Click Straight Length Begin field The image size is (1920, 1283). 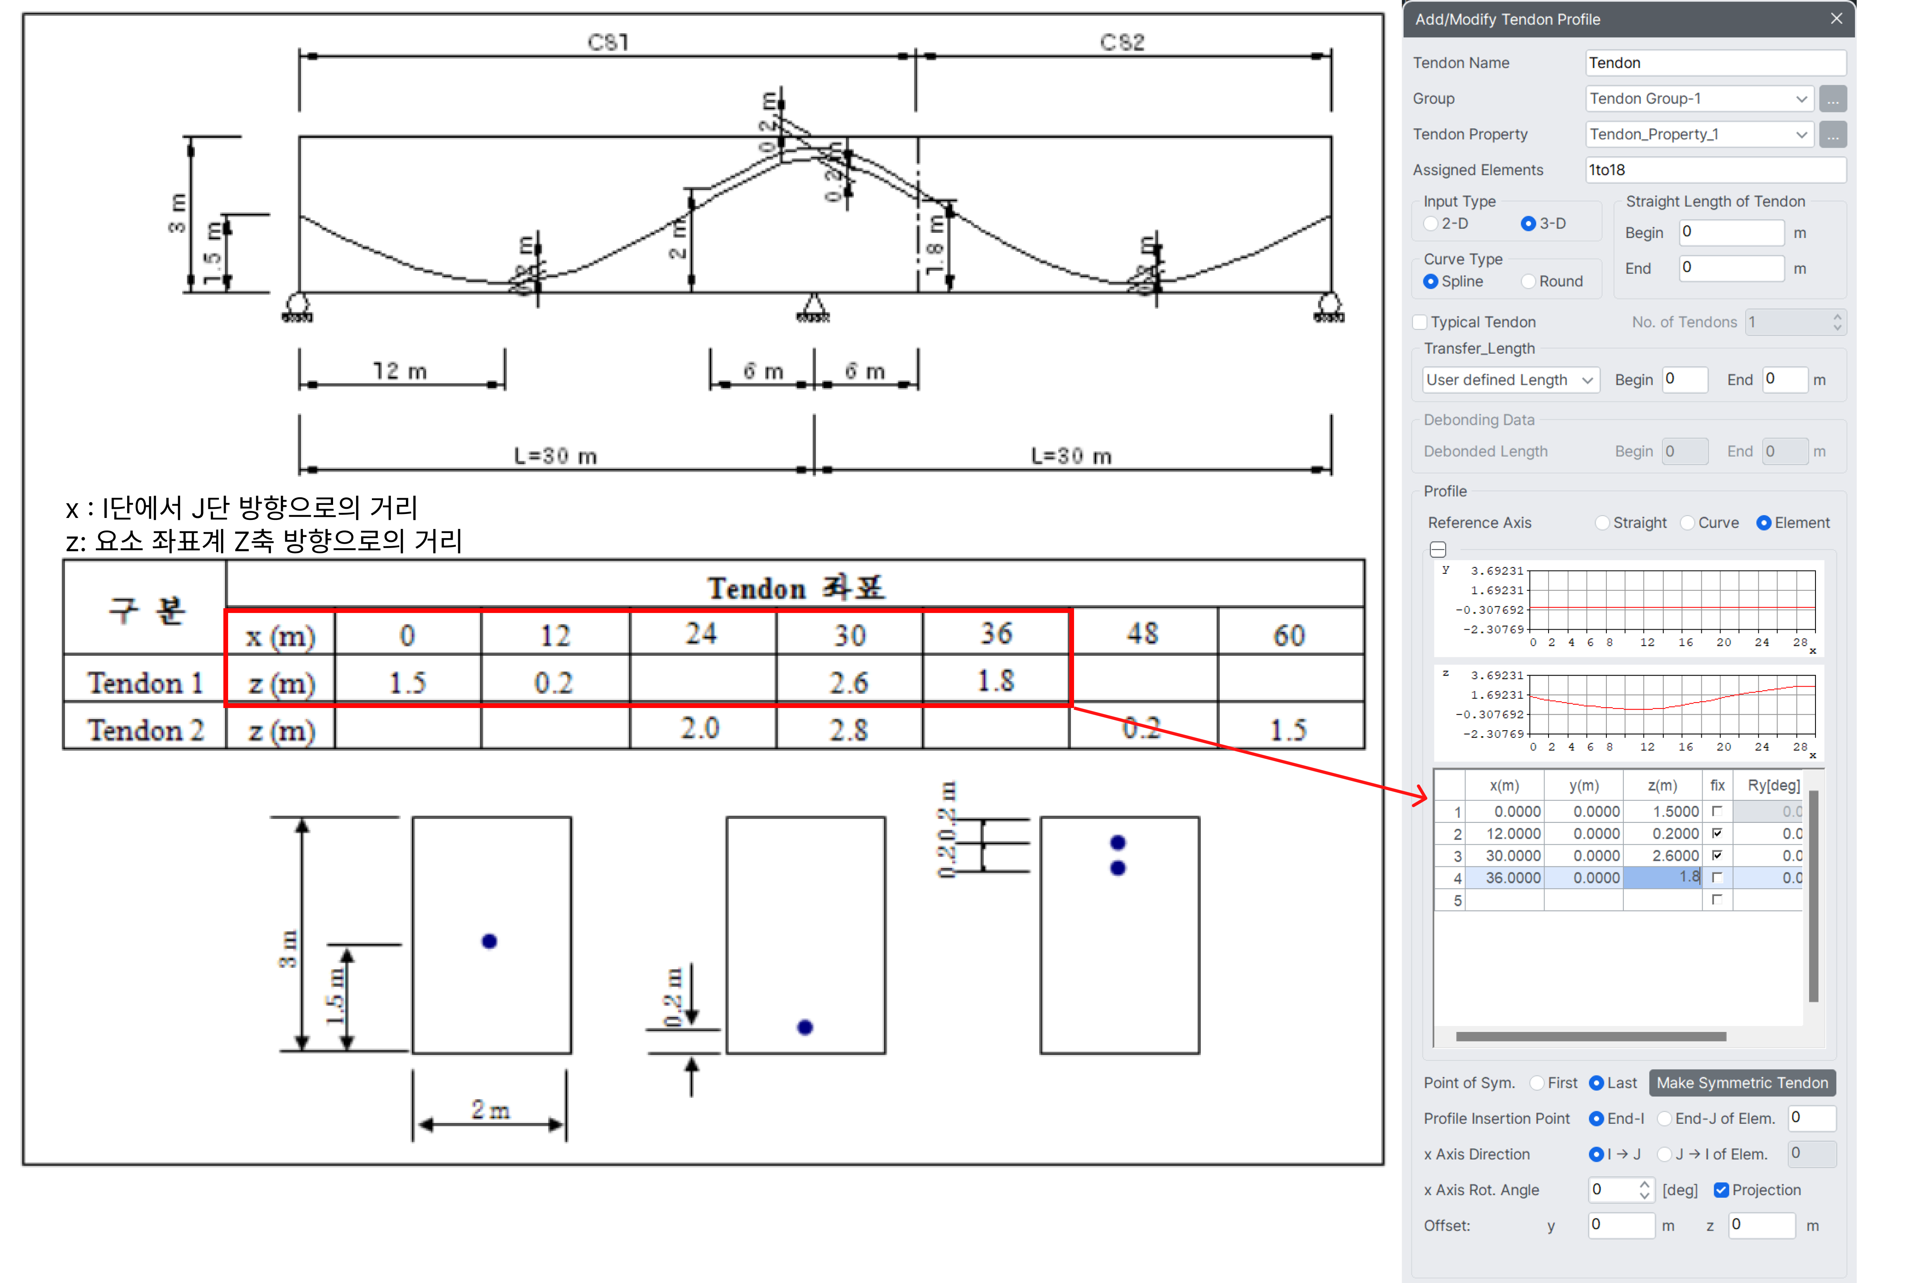(1732, 232)
